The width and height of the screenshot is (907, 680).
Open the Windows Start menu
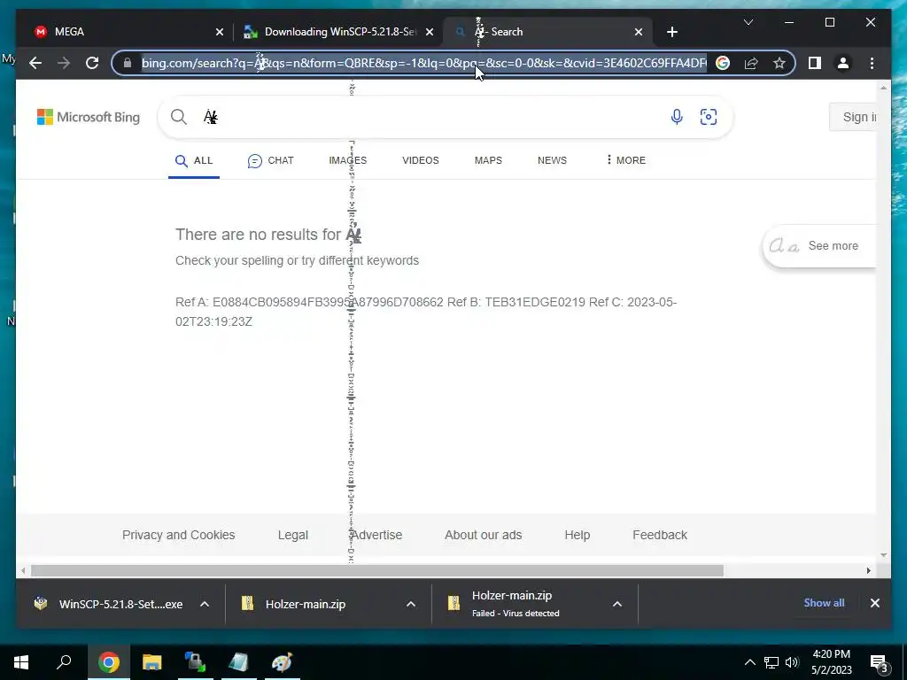tap(21, 662)
